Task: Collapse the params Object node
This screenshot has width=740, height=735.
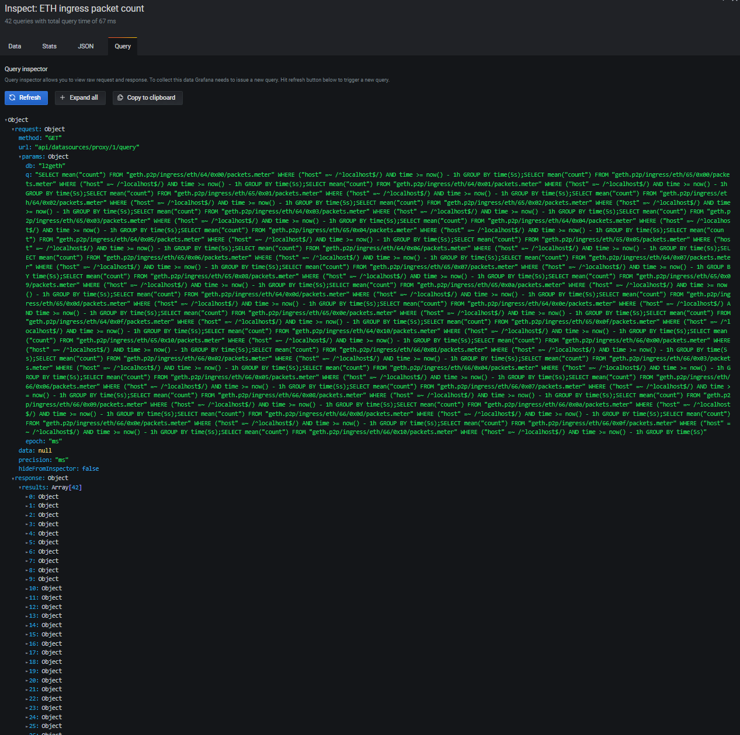Action: tap(20, 156)
